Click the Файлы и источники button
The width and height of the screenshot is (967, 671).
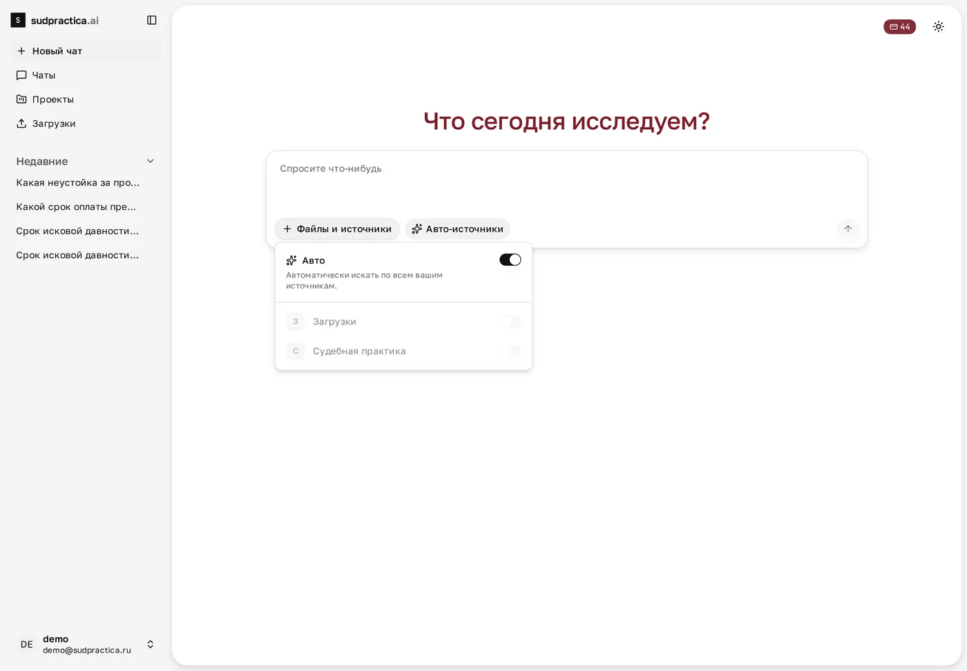[x=337, y=229]
